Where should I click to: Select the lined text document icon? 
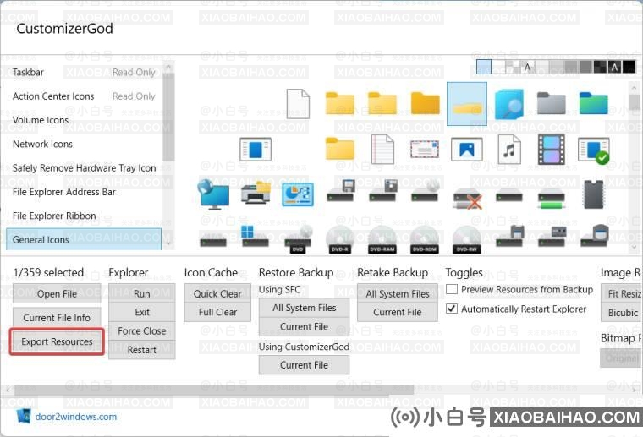[382, 149]
